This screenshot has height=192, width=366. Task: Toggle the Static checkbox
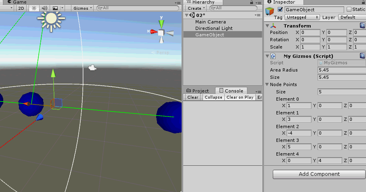(x=349, y=9)
